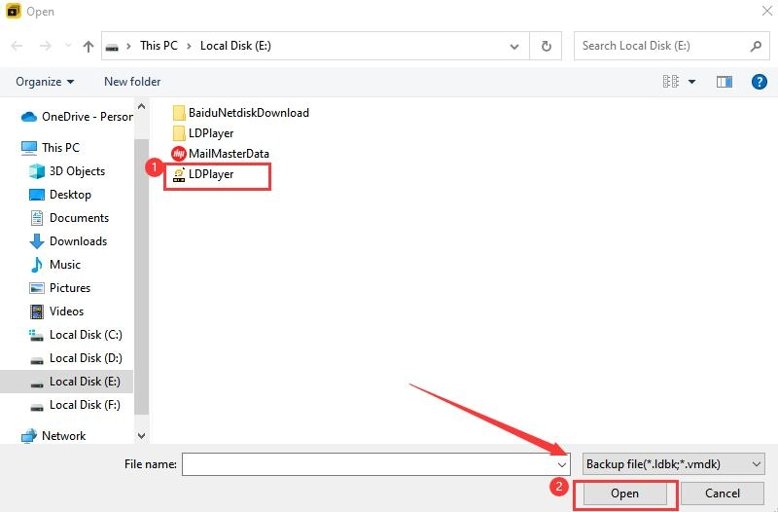Open Pictures in navigation pane
The height and width of the screenshot is (512, 778).
coord(59,287)
